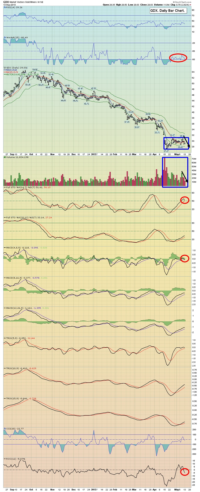Image resolution: width=200 pixels, height=492 pixels.
Task: Click the 49.47 price label
Action: click(48, 87)
